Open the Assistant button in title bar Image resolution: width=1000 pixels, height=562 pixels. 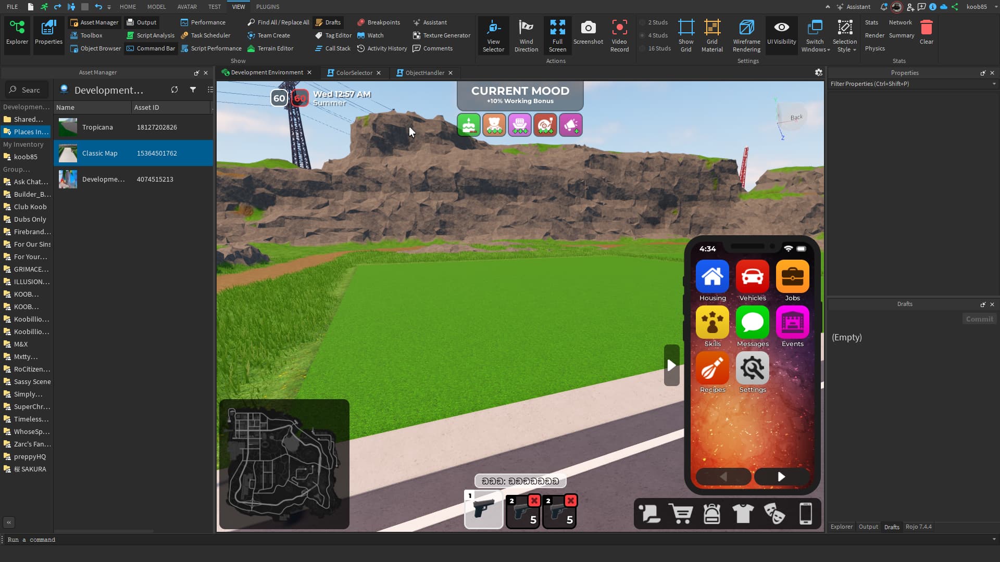coord(853,7)
